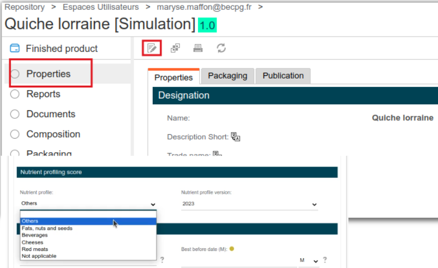Select the Reports radio in sidebar
Viewport: 438px width, 268px height.
coord(15,94)
